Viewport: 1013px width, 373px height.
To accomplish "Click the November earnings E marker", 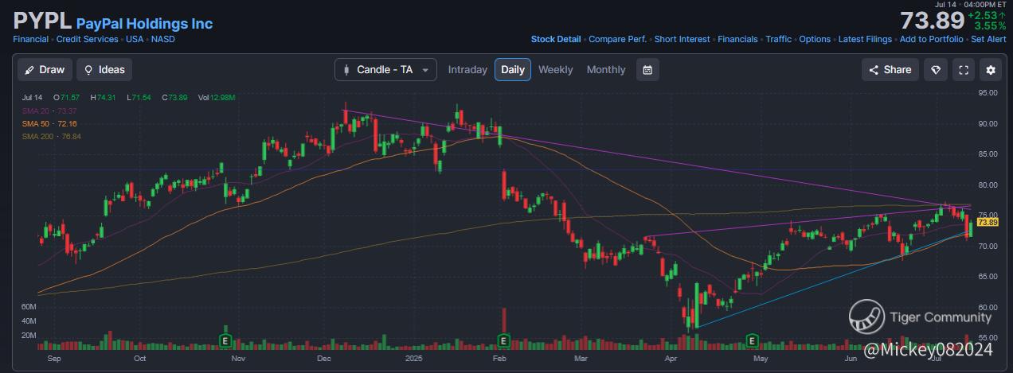I will [225, 340].
